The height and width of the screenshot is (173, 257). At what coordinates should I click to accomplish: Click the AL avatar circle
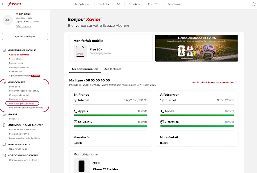[7, 20]
